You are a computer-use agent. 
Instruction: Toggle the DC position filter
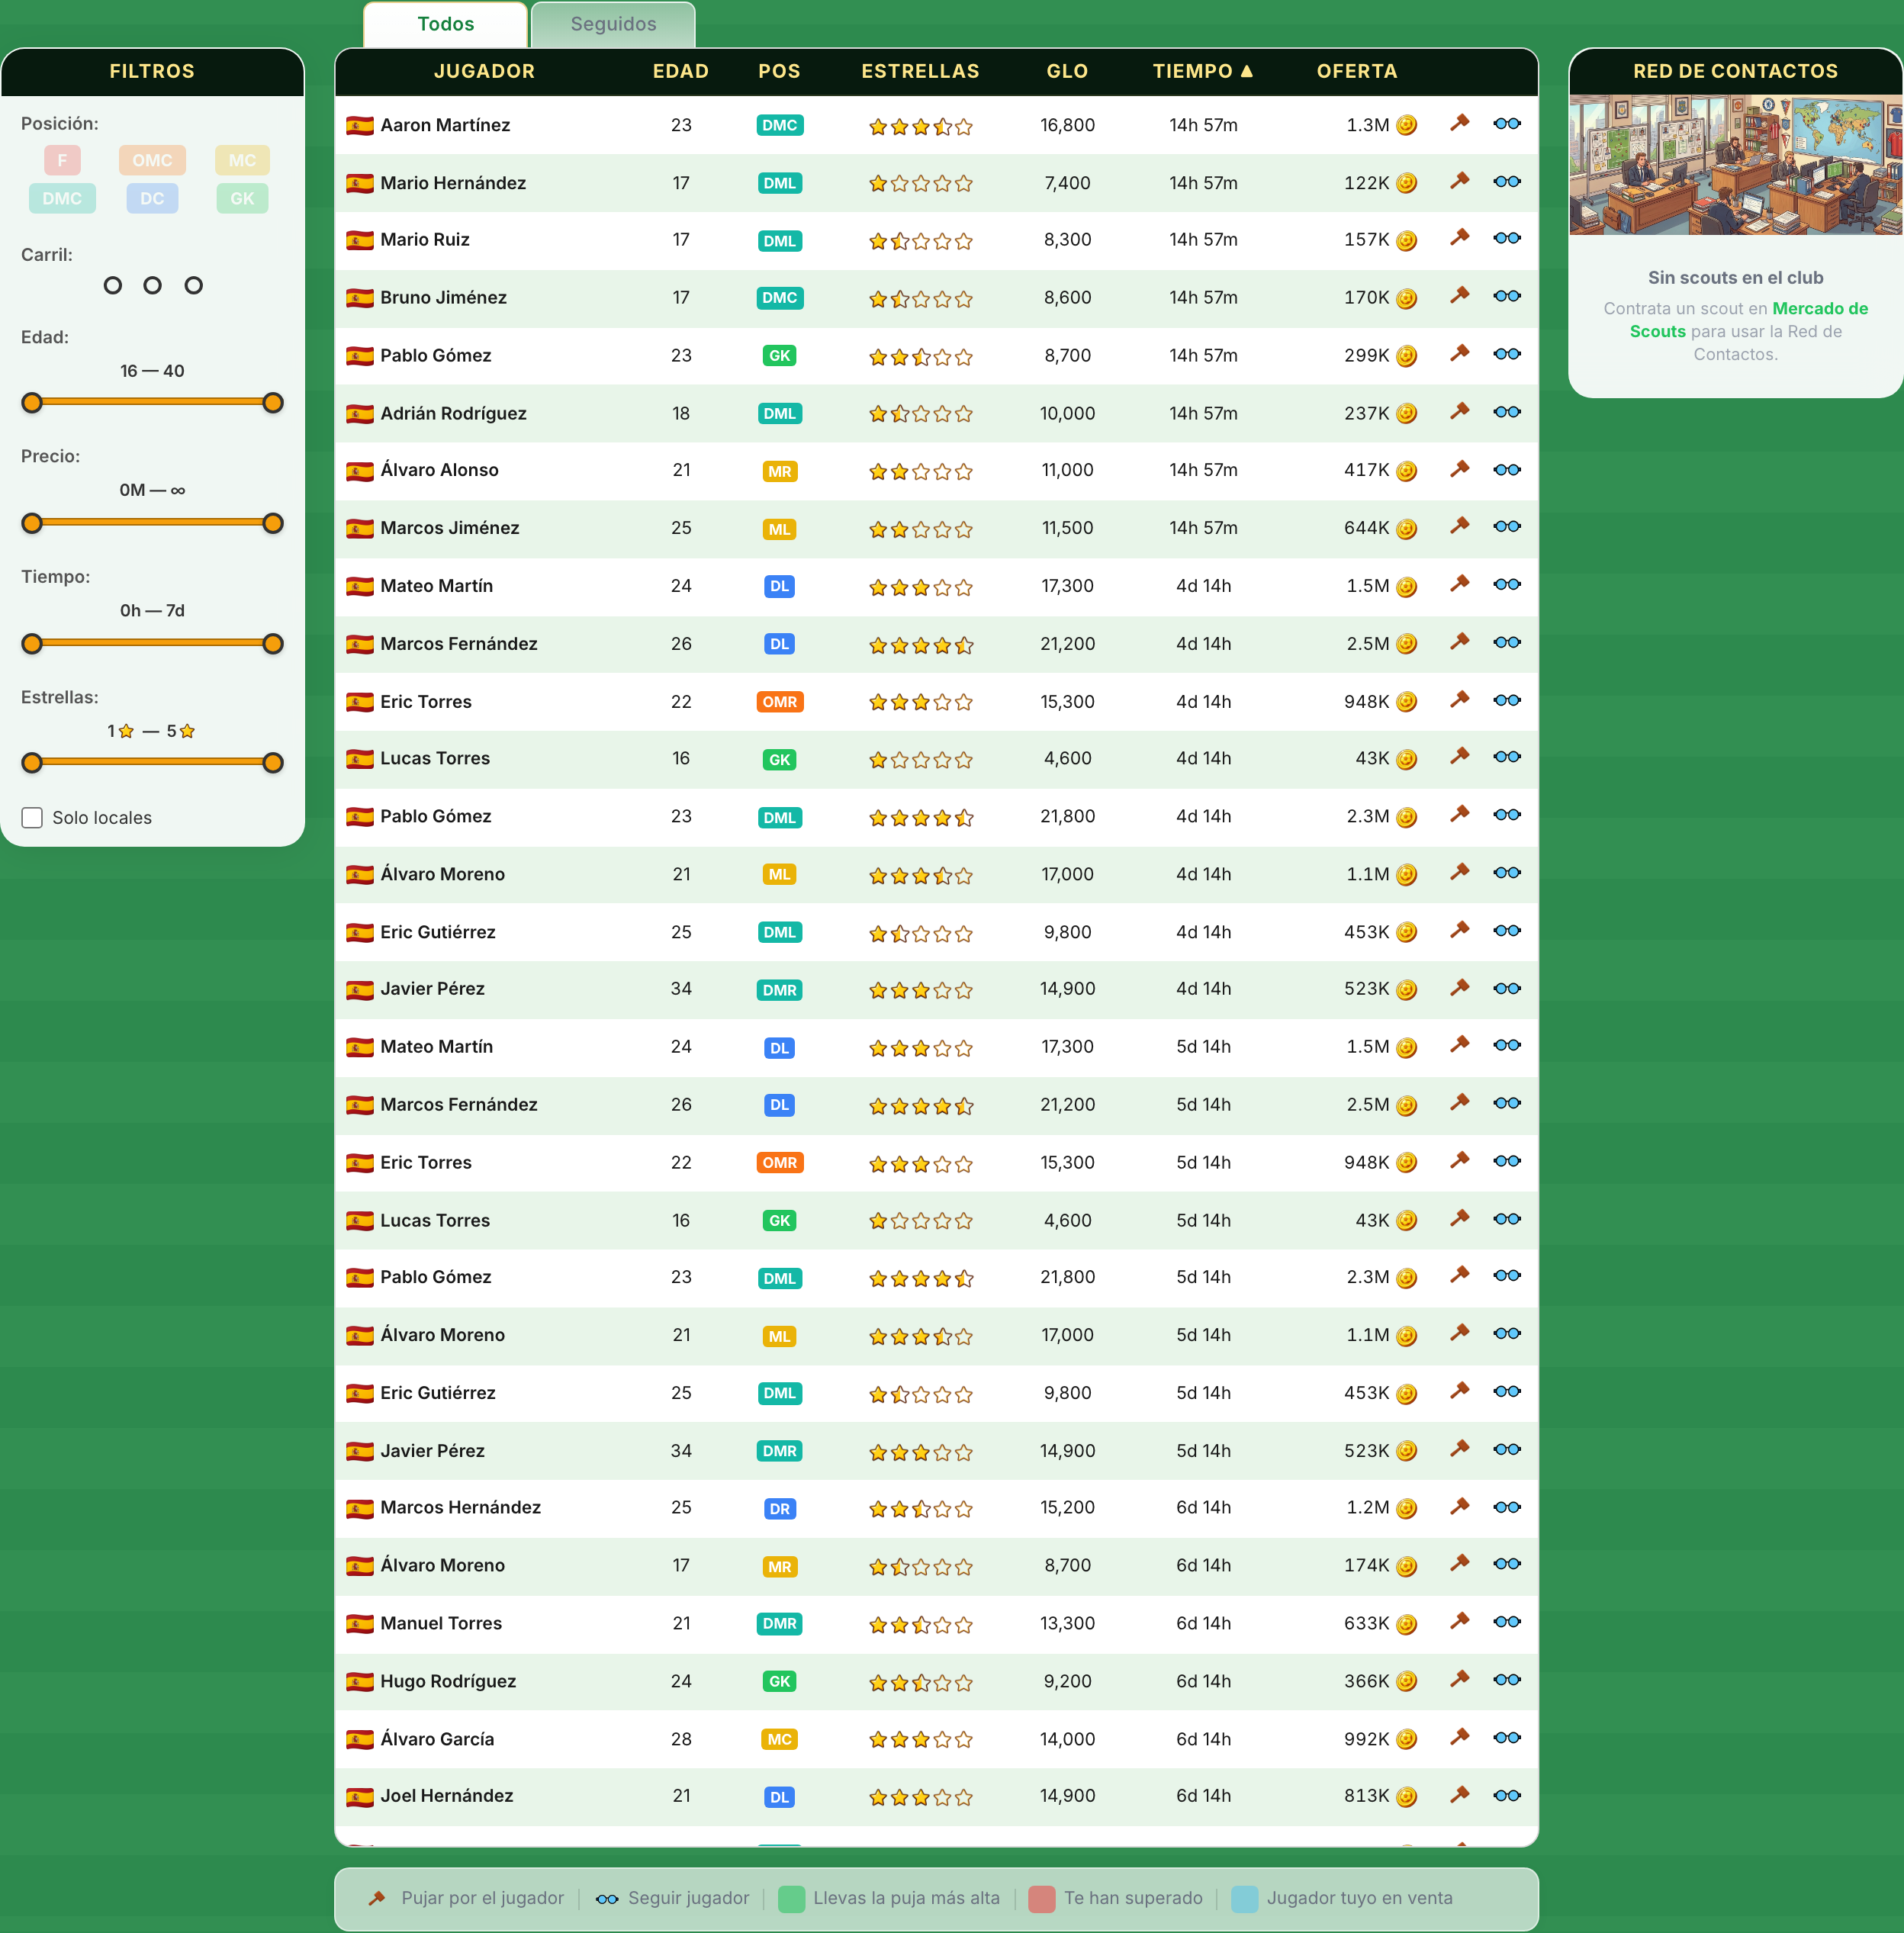coord(152,198)
